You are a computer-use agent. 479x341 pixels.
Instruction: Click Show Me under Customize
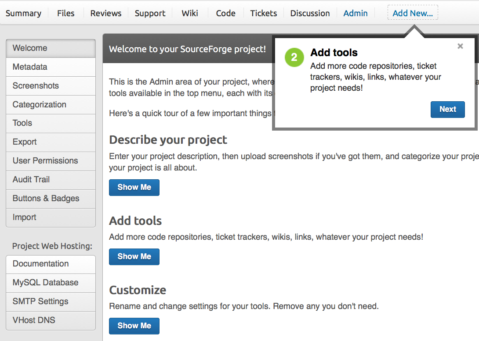134,326
